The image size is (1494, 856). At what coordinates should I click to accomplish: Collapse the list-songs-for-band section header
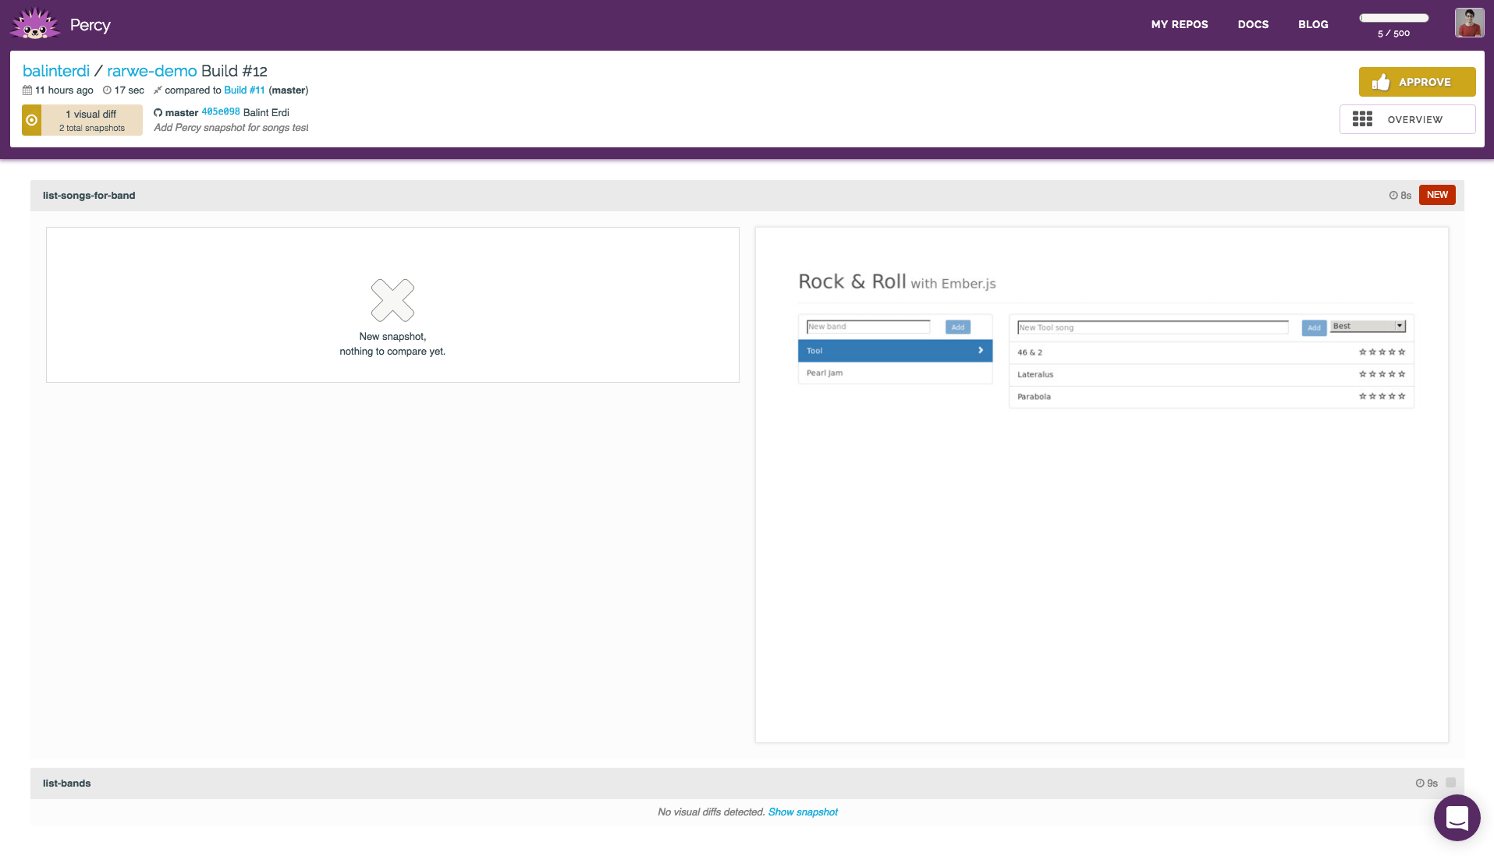coord(89,196)
